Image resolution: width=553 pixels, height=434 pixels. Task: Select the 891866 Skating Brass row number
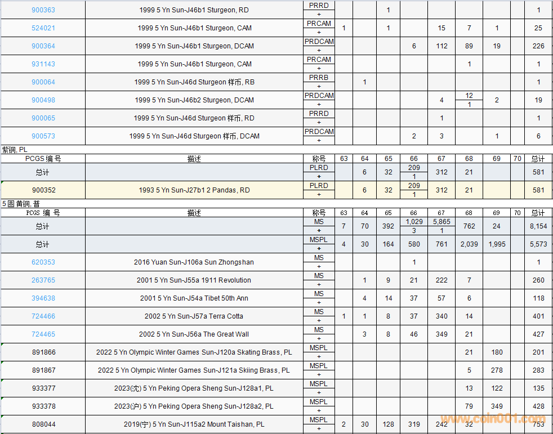pos(43,352)
